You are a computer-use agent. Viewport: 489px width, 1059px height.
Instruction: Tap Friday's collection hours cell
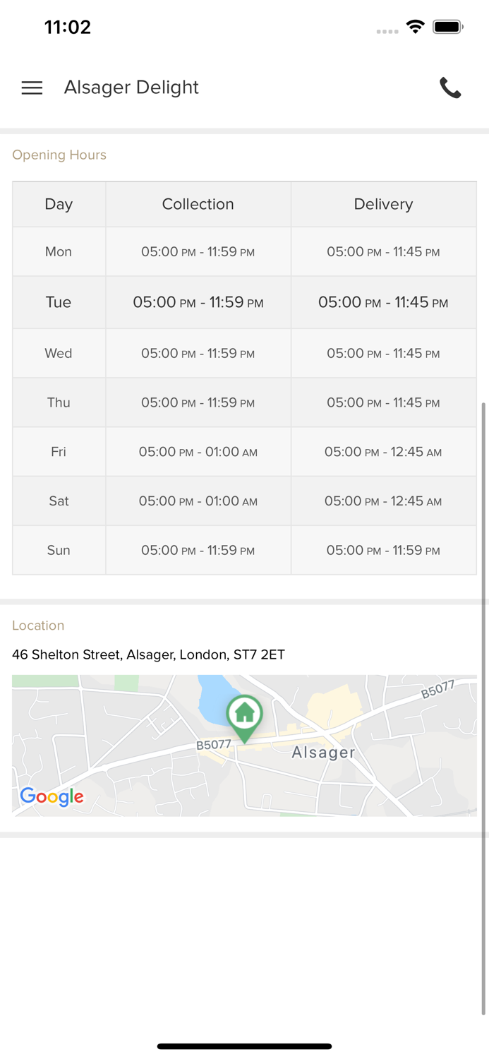[x=198, y=452]
